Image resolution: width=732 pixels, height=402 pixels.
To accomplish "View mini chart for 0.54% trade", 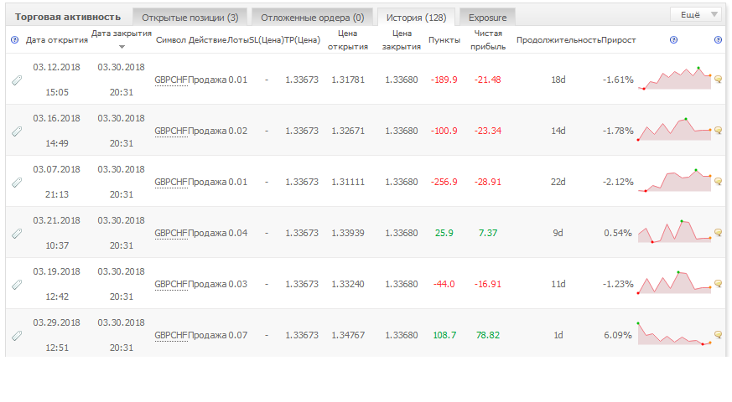I will coord(675,232).
